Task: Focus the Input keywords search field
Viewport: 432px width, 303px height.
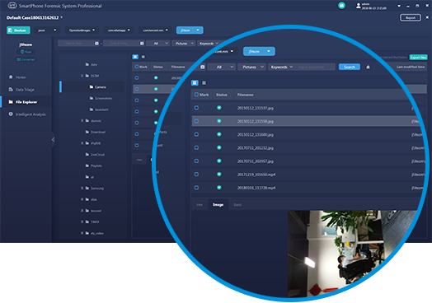Action: pyautogui.click(x=316, y=67)
